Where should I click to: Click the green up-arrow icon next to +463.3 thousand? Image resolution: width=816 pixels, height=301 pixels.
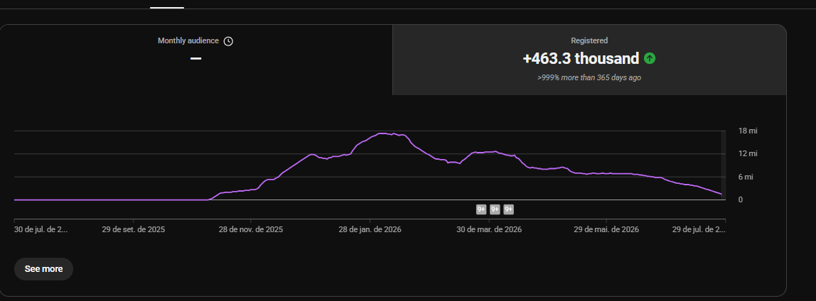[650, 58]
